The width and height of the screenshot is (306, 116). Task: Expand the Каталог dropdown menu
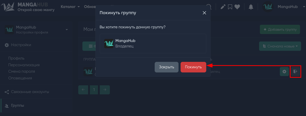click(x=70, y=7)
